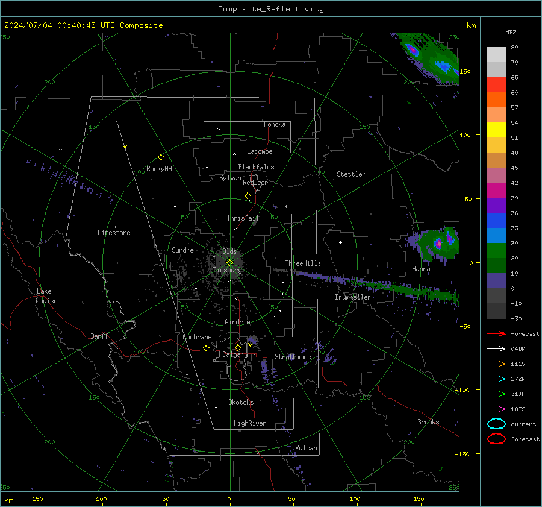Select the magenta 39-42 dBZ swatch
This screenshot has width=542, height=507.
[496, 190]
